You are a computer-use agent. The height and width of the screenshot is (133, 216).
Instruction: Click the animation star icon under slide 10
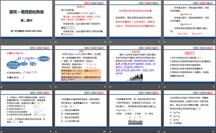(56, 132)
